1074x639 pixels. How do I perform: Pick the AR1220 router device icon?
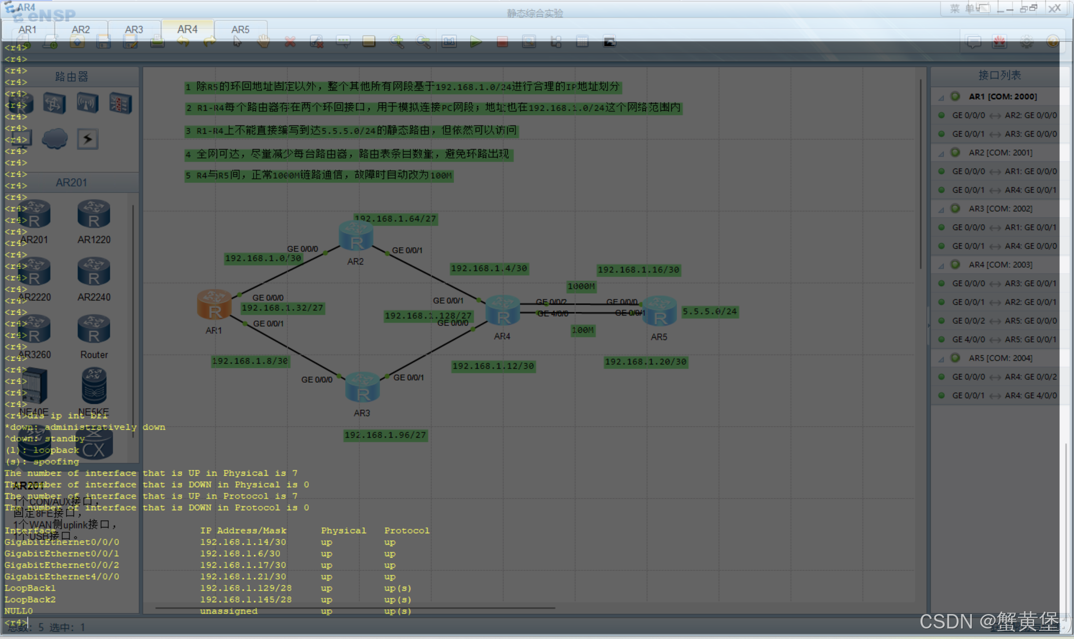93,214
